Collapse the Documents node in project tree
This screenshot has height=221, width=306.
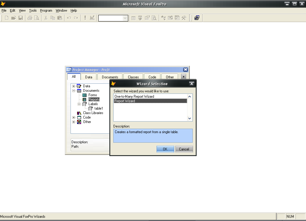click(x=74, y=91)
